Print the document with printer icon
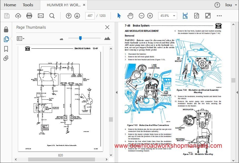Viewport: 239px width, 163px height. pos(29,16)
